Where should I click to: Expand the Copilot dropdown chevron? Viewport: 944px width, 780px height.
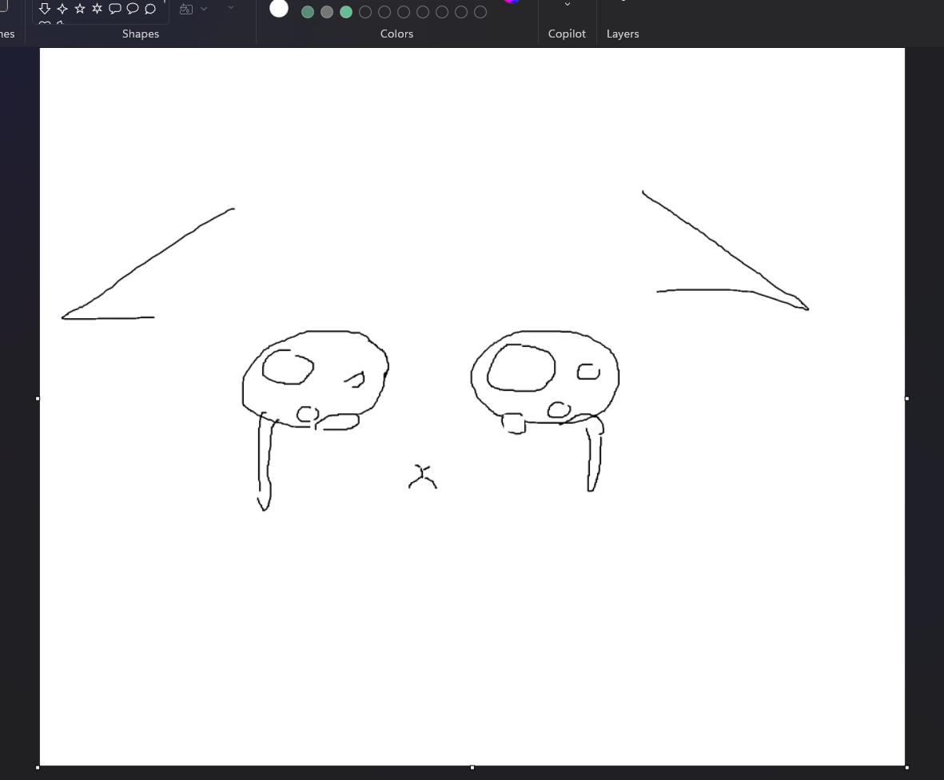pyautogui.click(x=568, y=4)
